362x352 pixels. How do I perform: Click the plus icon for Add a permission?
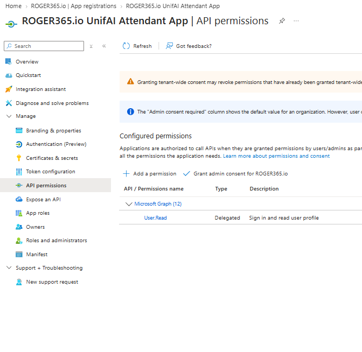tap(126, 173)
